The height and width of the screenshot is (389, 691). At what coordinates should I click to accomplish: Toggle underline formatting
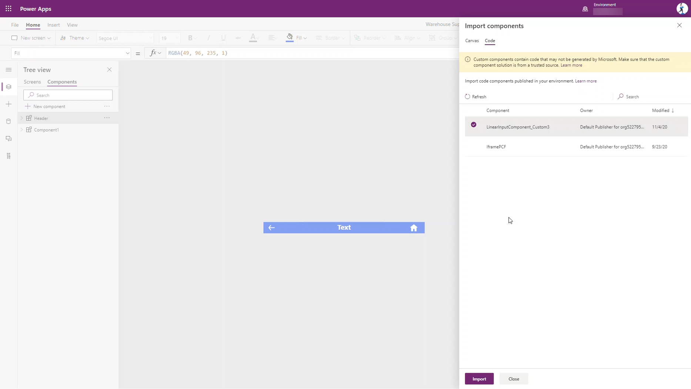tap(223, 38)
